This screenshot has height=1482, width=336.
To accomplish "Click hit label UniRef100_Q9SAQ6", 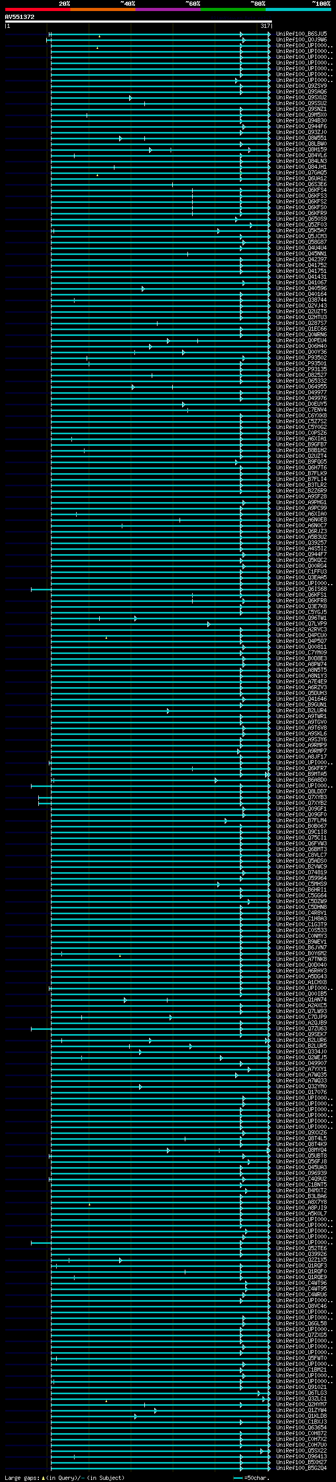I will 301,91.
